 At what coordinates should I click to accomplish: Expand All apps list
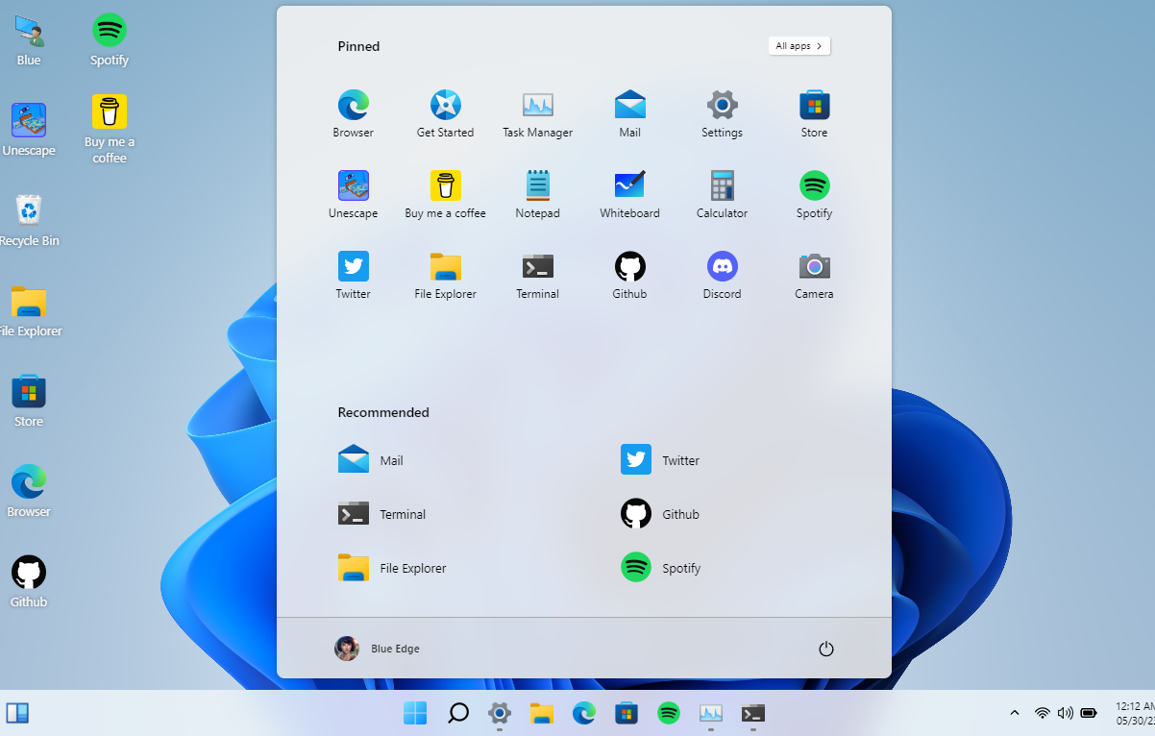[x=799, y=46]
